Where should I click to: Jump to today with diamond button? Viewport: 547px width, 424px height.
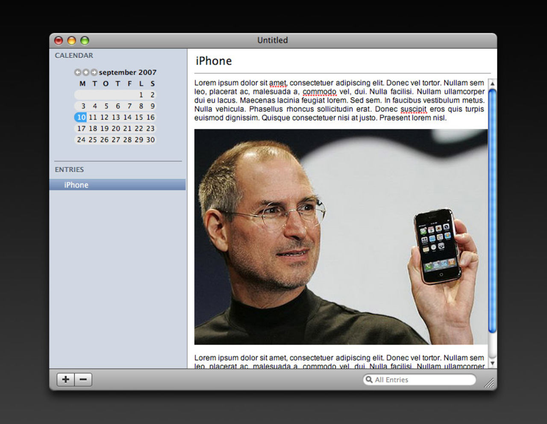[85, 72]
